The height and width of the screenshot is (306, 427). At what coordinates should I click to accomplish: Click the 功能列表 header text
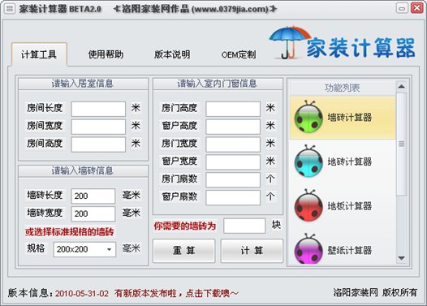[x=343, y=88]
